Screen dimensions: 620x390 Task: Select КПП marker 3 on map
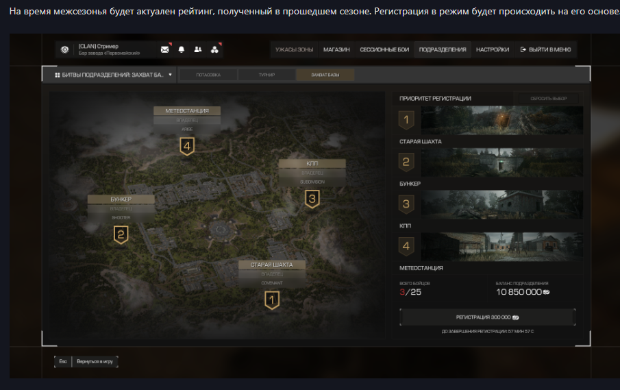312,199
